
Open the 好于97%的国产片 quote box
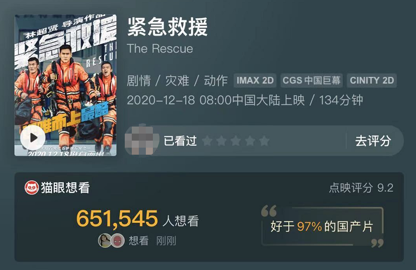coord(322,226)
